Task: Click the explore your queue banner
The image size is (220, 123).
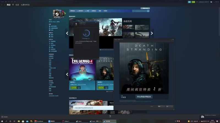Action: pos(93,108)
